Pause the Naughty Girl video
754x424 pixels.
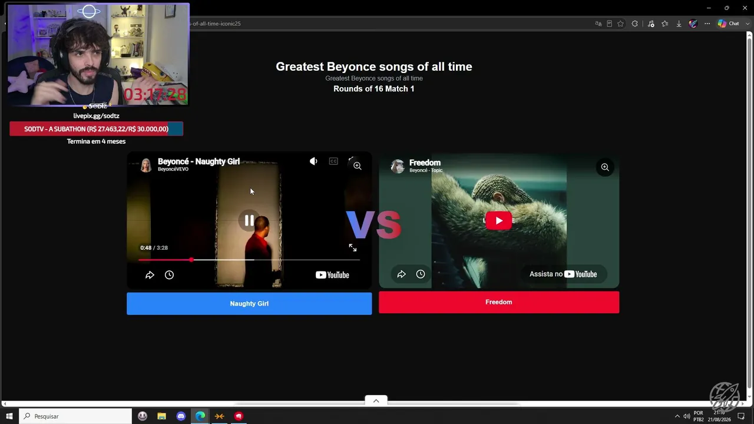point(249,220)
